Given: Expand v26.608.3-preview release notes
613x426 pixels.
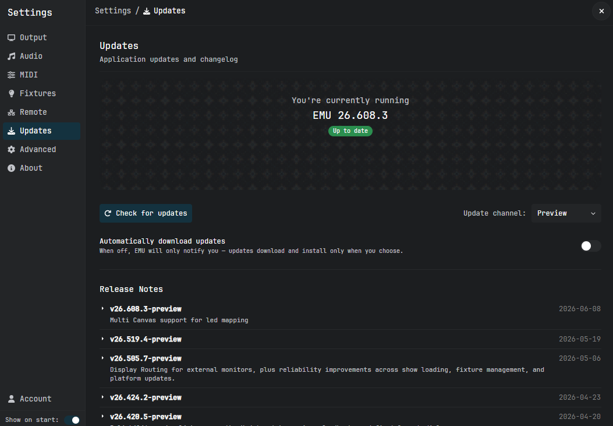Looking at the screenshot, I should point(103,309).
